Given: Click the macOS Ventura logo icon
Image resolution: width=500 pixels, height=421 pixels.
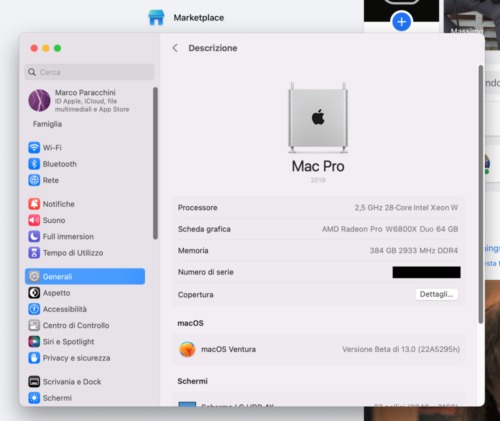Looking at the screenshot, I should 187,349.
